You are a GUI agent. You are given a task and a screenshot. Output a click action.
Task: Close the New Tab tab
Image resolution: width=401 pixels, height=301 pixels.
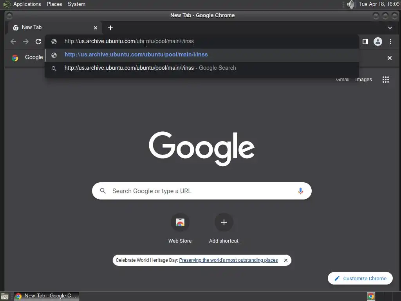coord(96,28)
